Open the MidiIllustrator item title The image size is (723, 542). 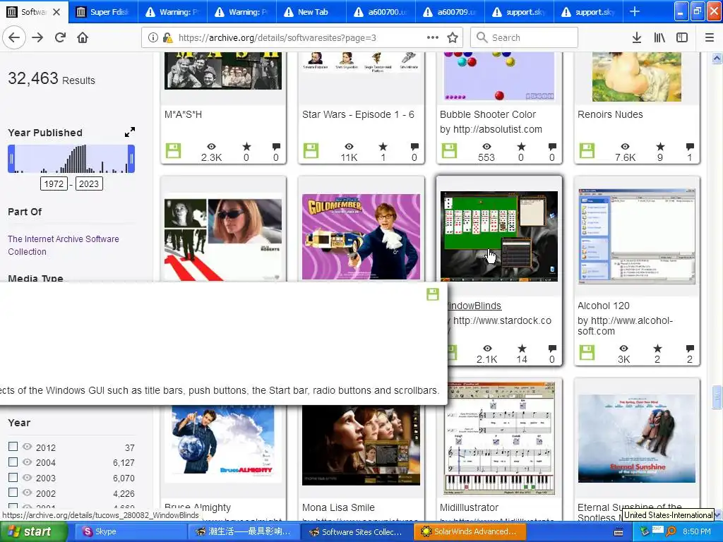pyautogui.click(x=469, y=507)
